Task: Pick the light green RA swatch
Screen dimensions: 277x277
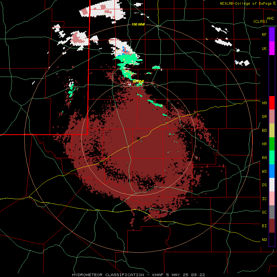Action: point(272,158)
